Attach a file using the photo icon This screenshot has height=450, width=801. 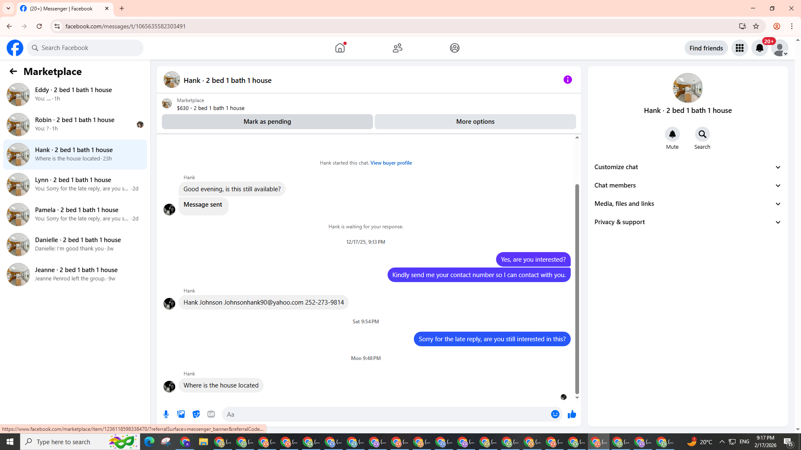tap(181, 414)
